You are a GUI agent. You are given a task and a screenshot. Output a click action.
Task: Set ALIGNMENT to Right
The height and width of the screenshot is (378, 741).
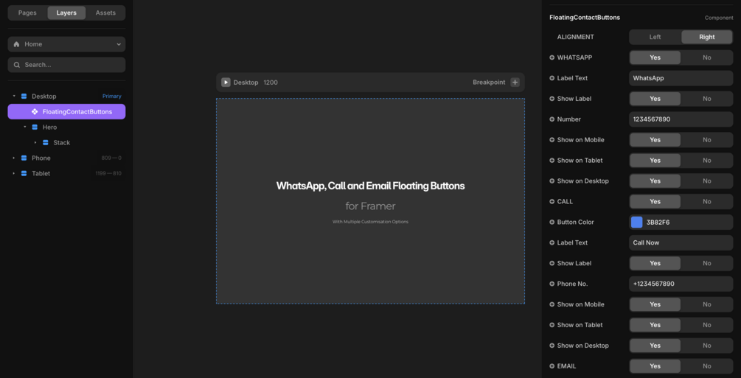tap(707, 37)
